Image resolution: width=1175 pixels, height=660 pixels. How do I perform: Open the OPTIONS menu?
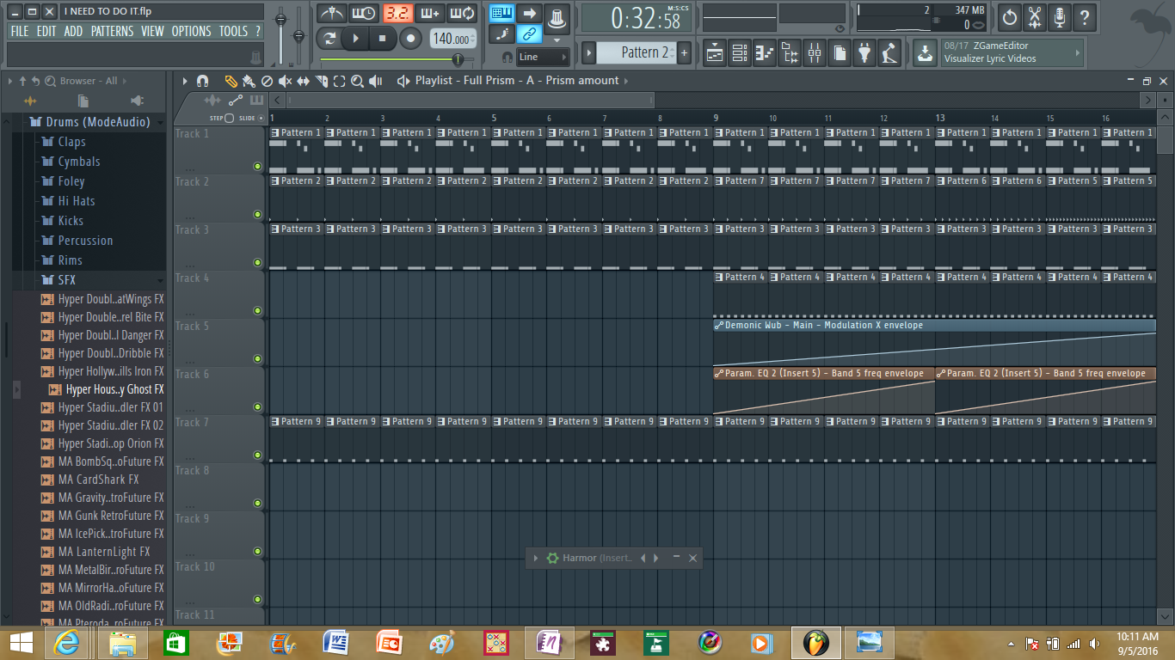(191, 31)
